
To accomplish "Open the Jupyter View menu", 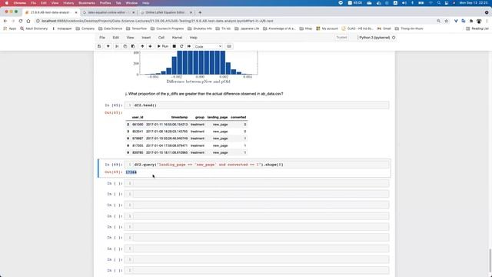I will coord(130,38).
